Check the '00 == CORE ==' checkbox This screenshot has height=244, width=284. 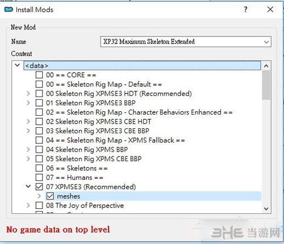pyautogui.click(x=39, y=75)
